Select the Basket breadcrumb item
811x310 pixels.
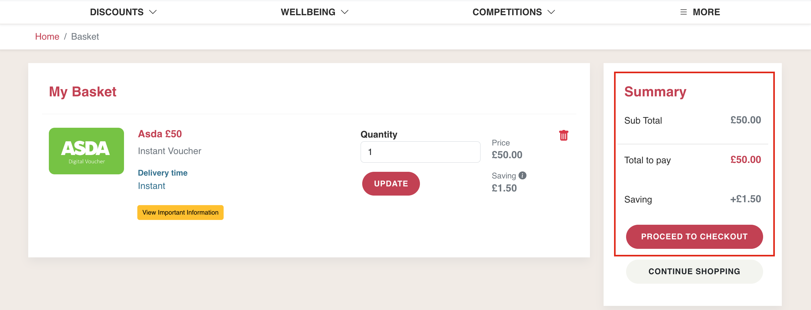[x=85, y=36]
